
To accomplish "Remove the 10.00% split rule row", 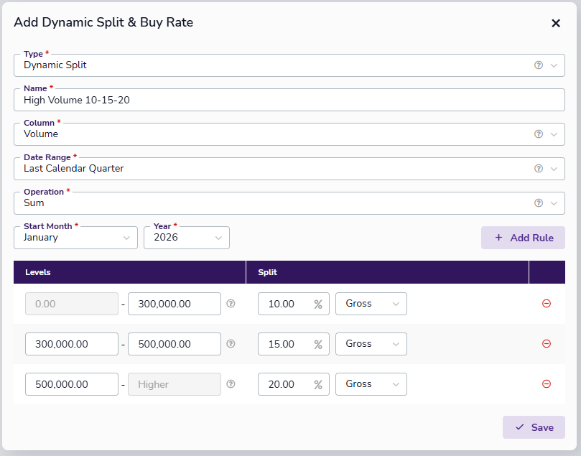I will 547,304.
